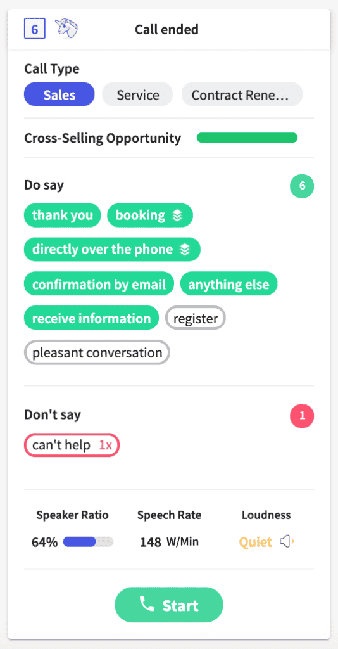Click the thank you phrase chip

coord(63,215)
